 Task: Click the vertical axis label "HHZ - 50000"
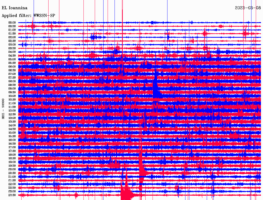point(3,109)
